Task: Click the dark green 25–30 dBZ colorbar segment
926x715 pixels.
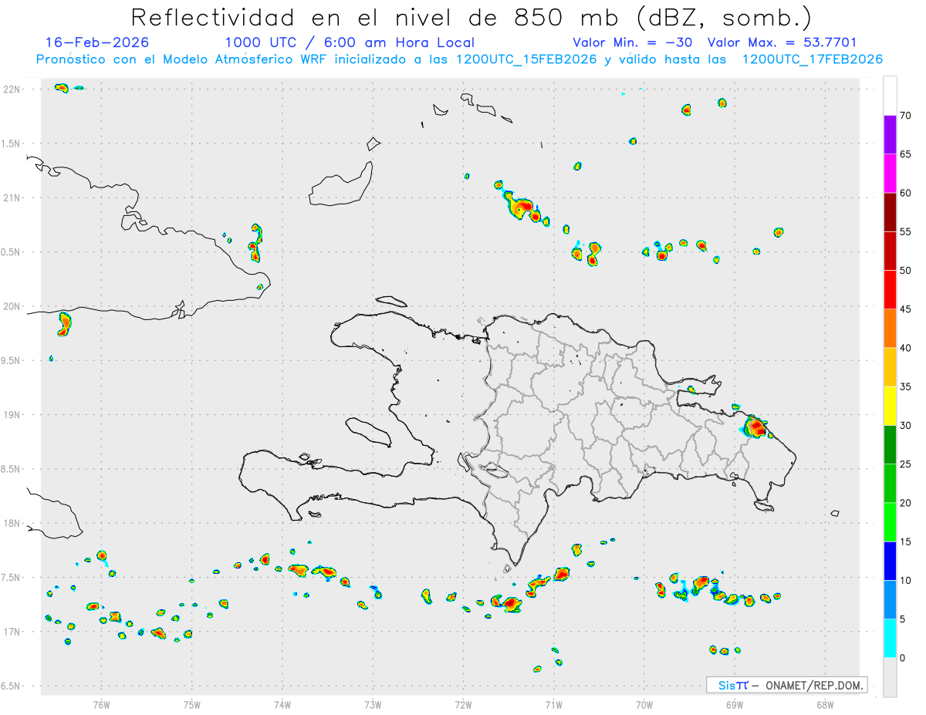Action: 890,444
